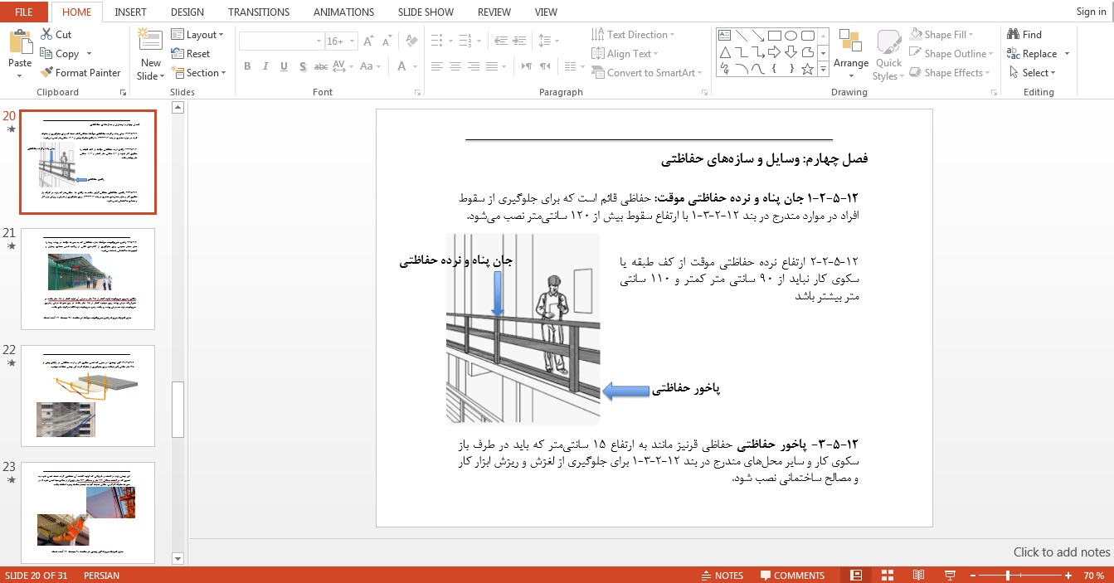Viewport: 1114px width, 583px height.
Task: Open the FILE menu
Action: coord(23,12)
